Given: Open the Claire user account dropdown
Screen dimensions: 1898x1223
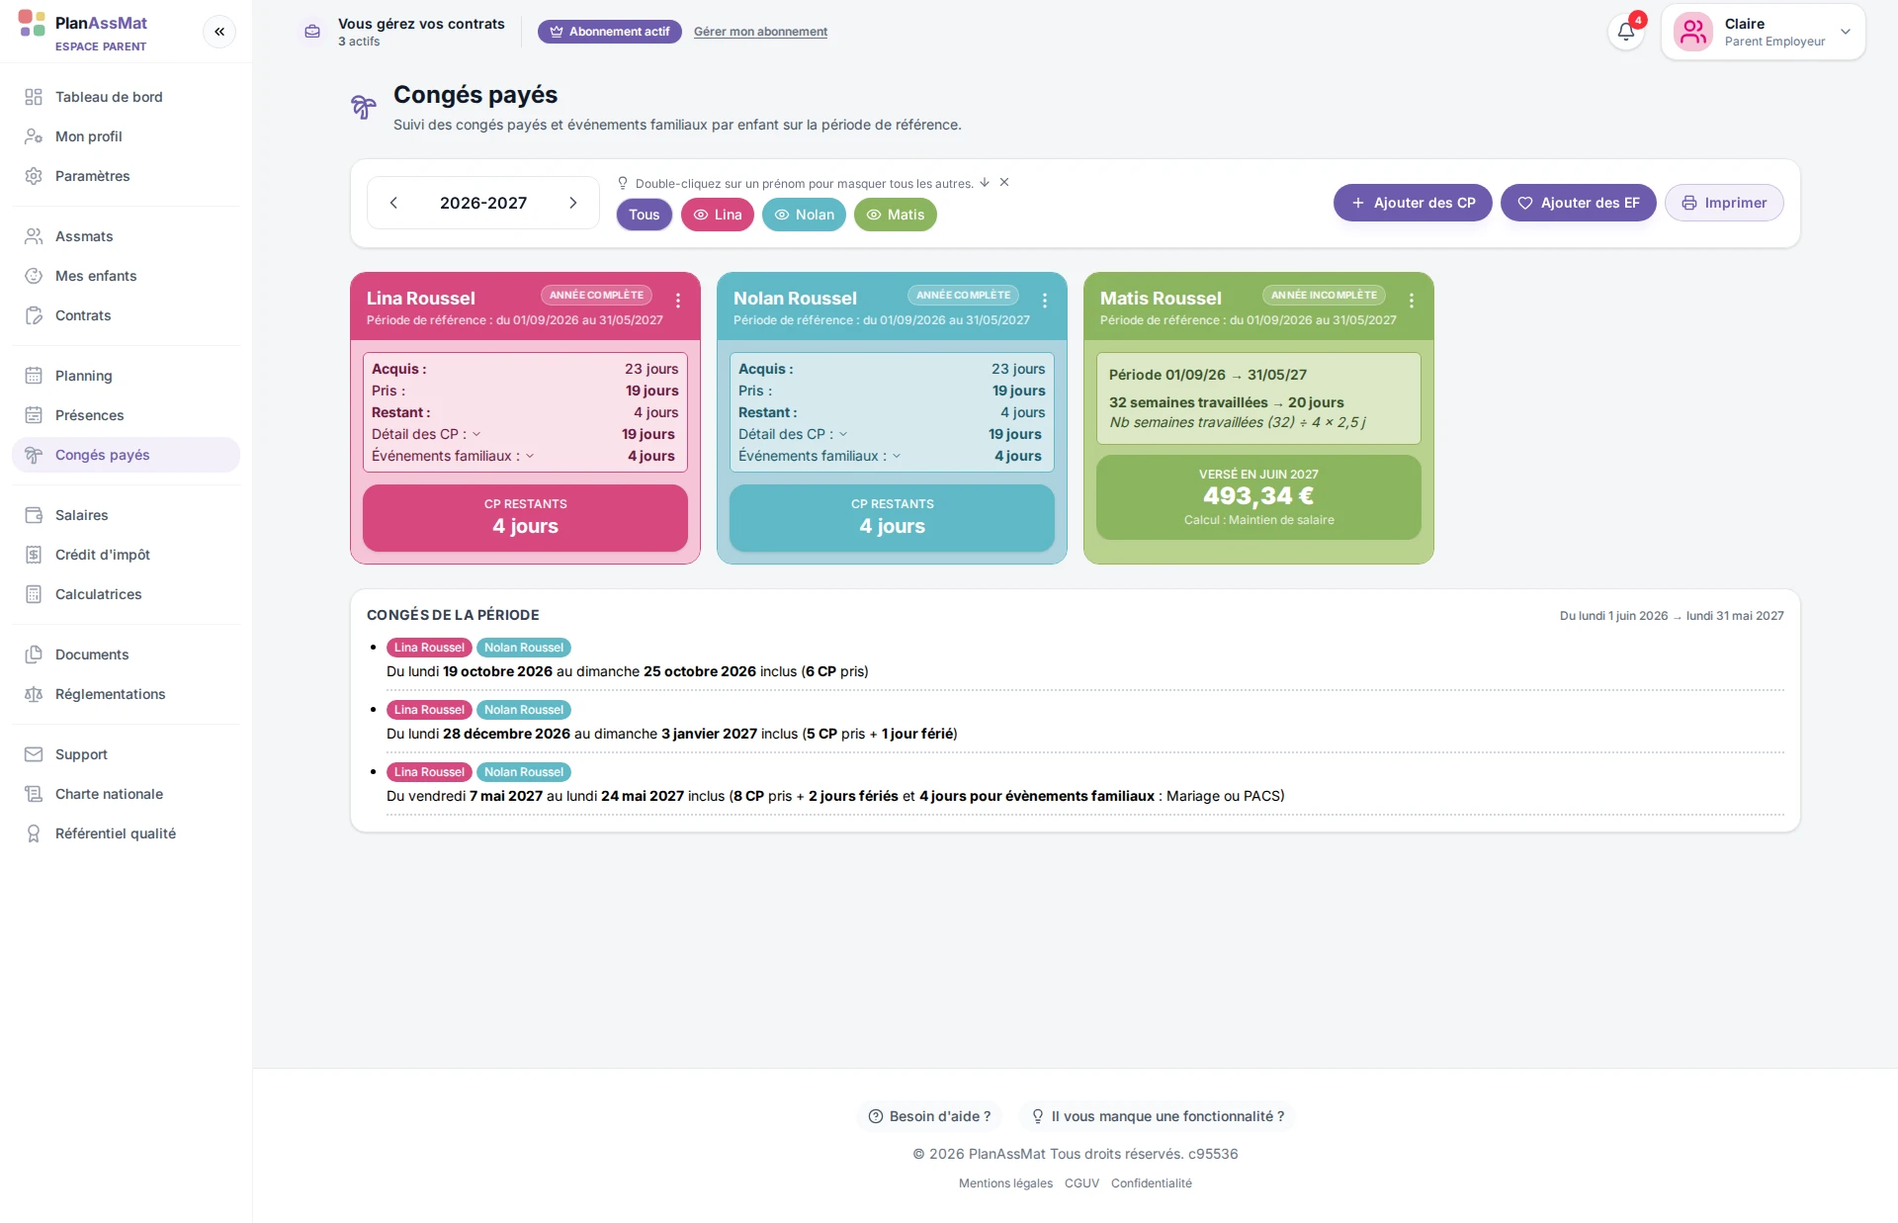Looking at the screenshot, I should [1764, 32].
